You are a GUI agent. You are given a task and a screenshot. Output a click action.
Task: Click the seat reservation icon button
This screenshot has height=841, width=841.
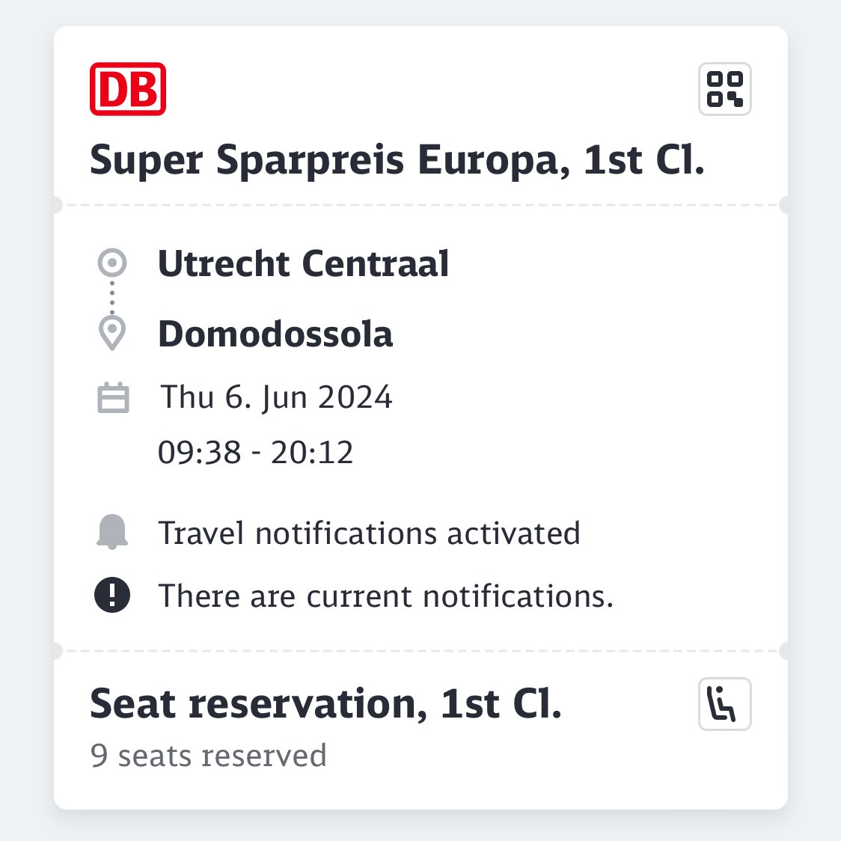tap(724, 703)
